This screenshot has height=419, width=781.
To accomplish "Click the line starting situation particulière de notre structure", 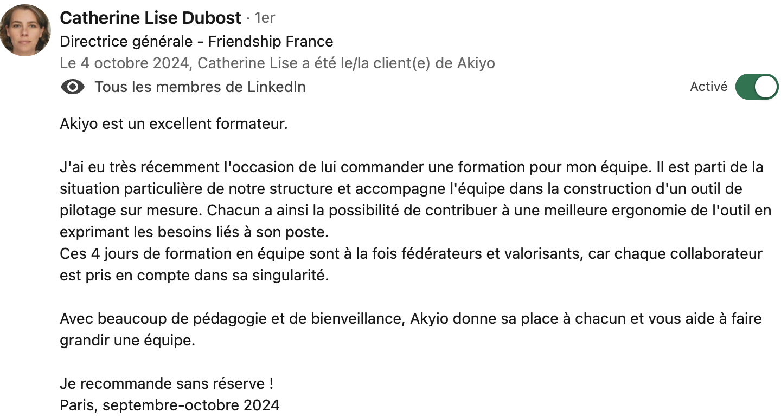I will [x=401, y=189].
